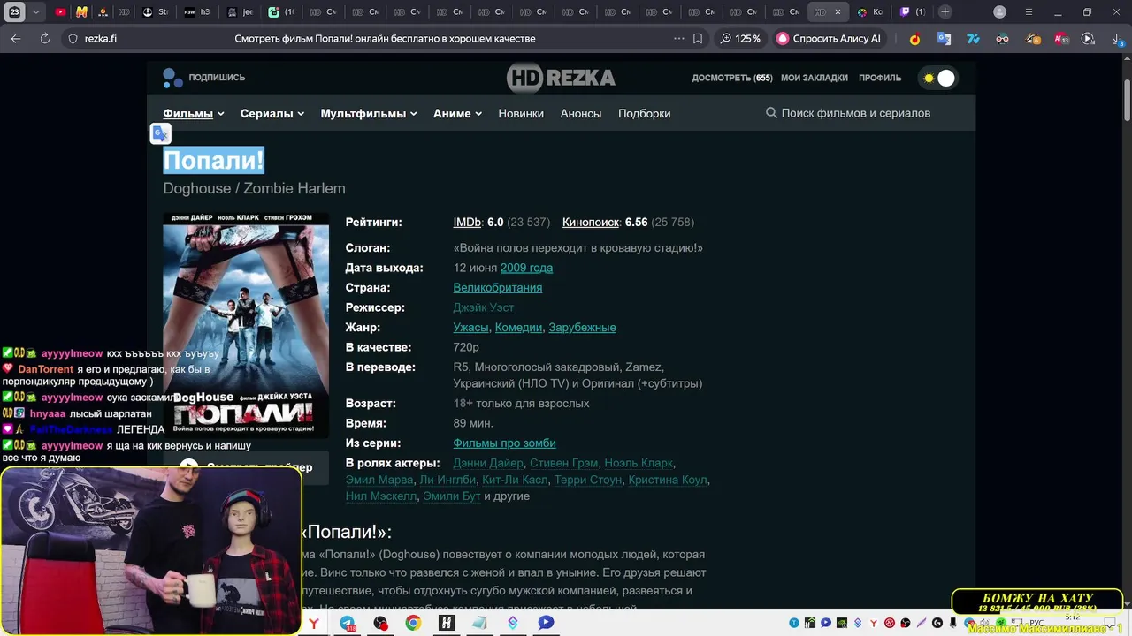Switch РУС keyboard language indicator
Viewport: 1132px width, 636px height.
coord(1037,623)
